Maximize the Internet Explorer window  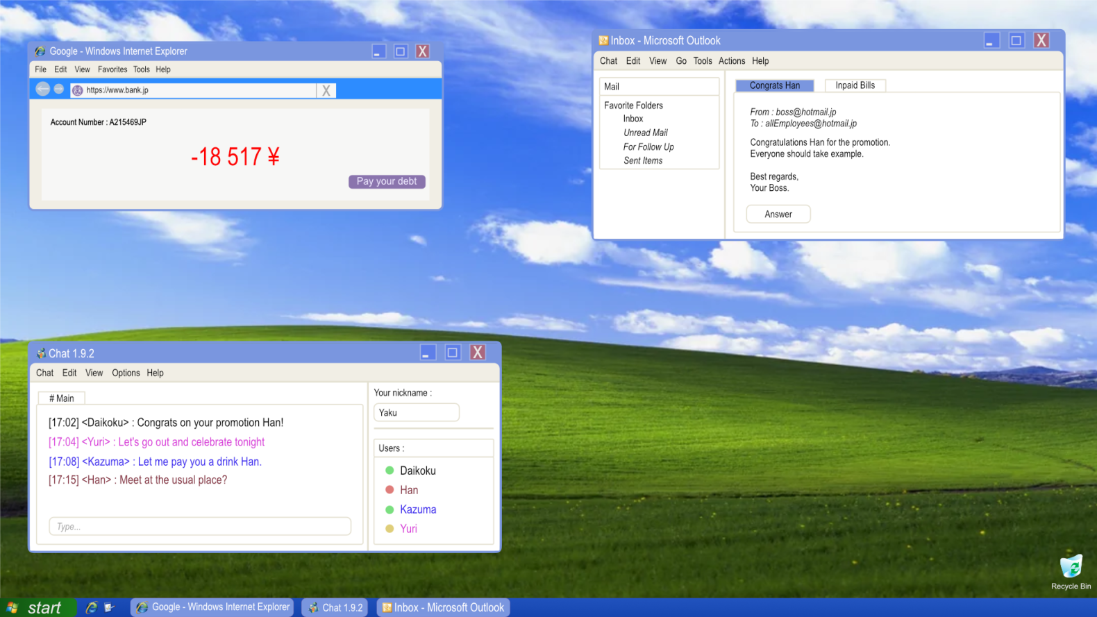click(x=401, y=51)
